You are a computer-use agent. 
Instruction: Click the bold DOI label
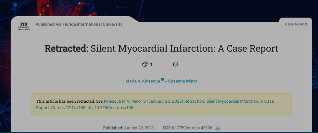[167, 128]
